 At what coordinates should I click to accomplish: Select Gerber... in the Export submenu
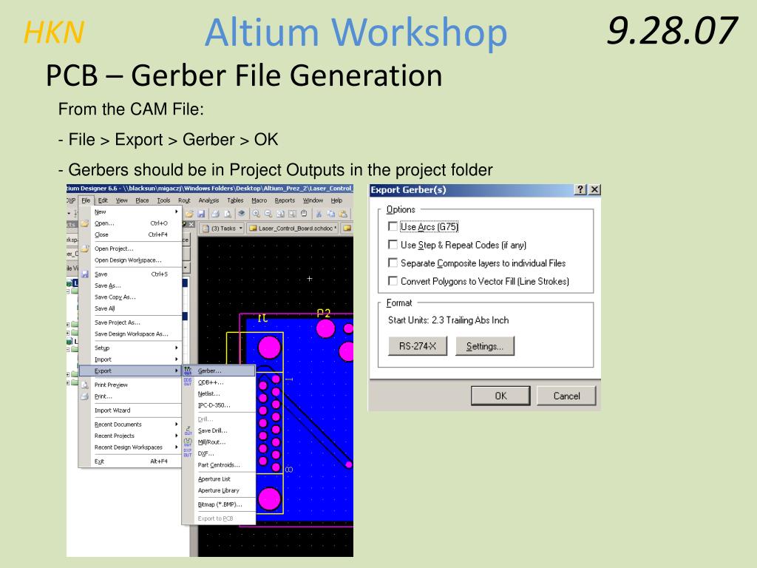219,371
